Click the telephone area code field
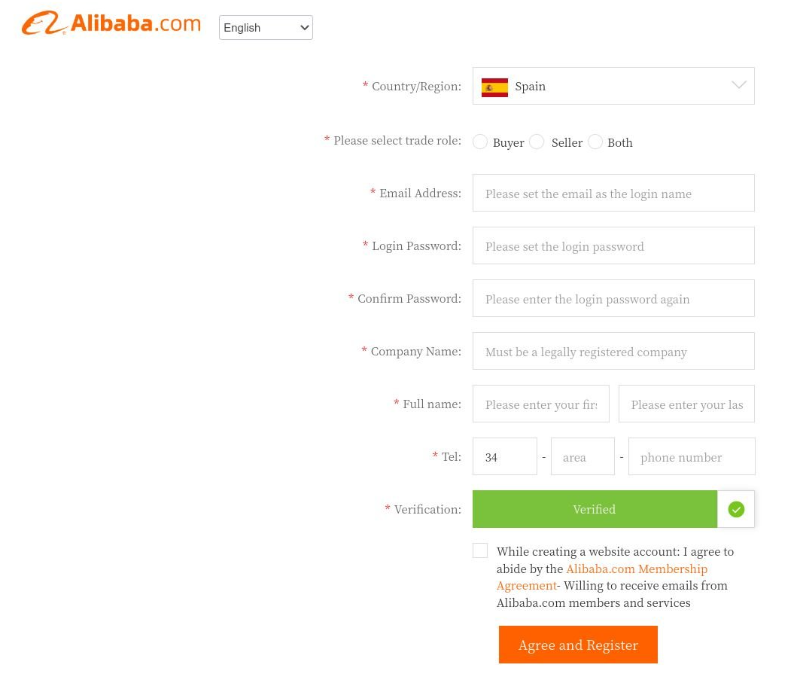 pos(583,457)
